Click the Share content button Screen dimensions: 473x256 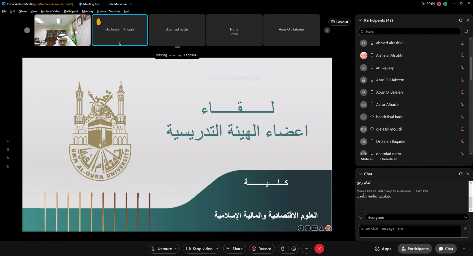(x=234, y=249)
